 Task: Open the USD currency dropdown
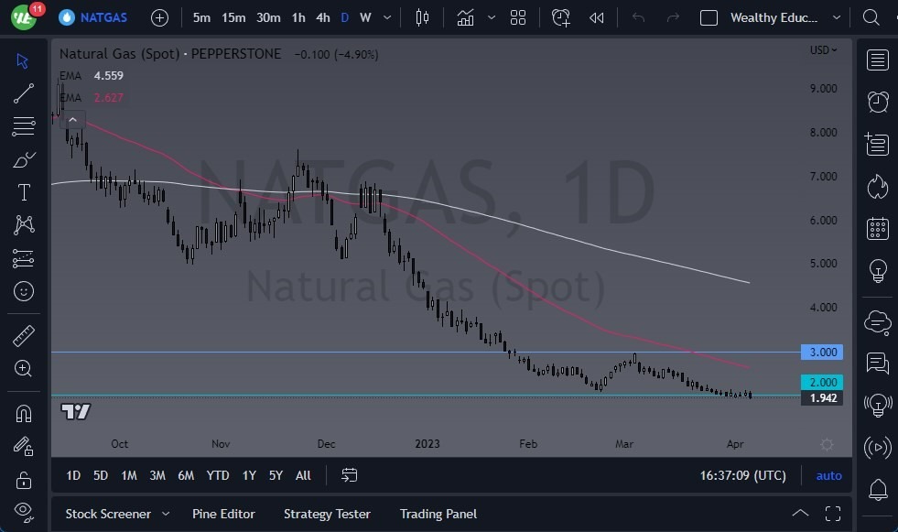[822, 49]
